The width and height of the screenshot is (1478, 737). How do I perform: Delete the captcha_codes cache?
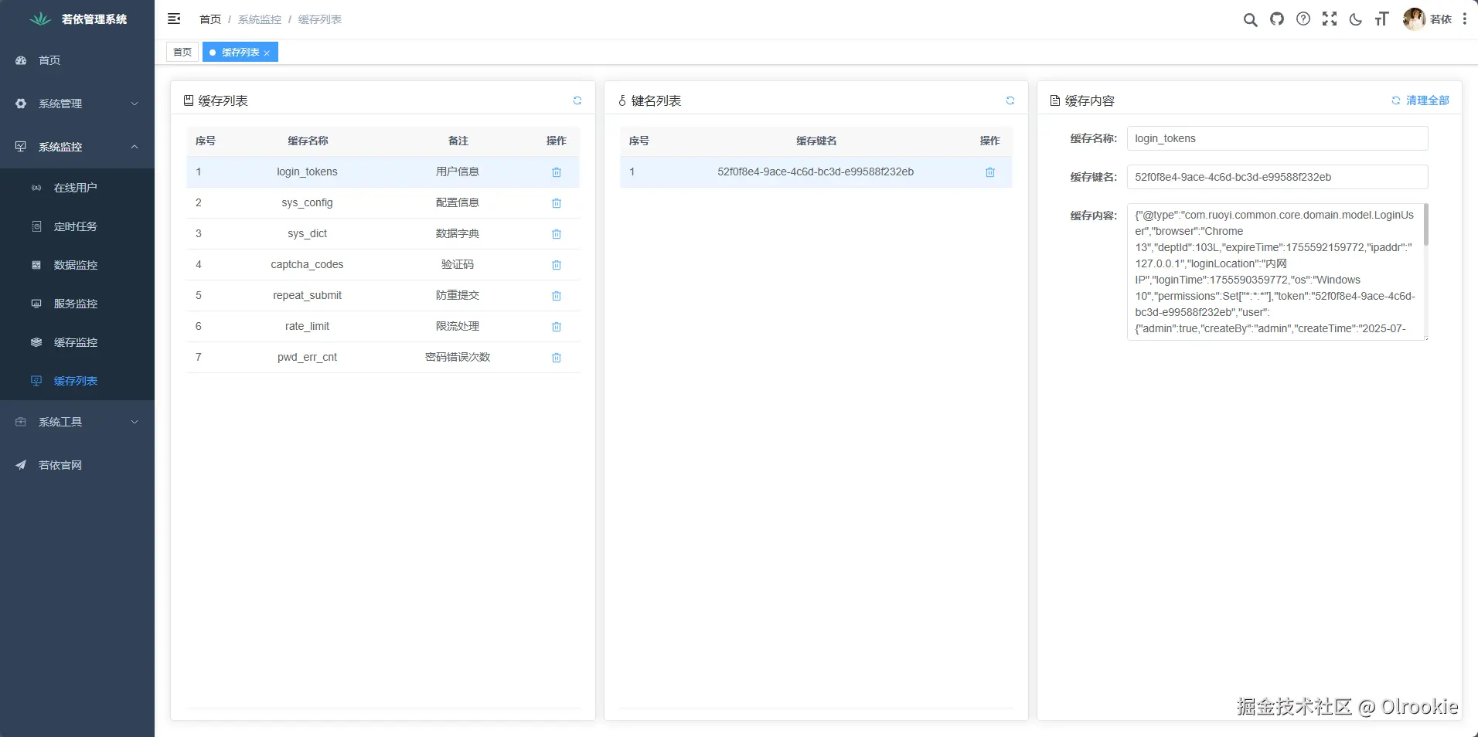point(557,265)
